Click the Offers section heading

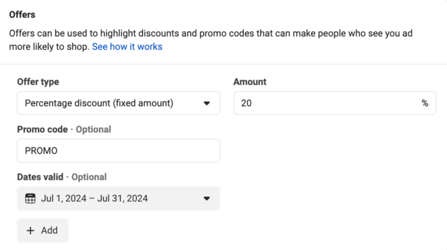[x=22, y=15]
